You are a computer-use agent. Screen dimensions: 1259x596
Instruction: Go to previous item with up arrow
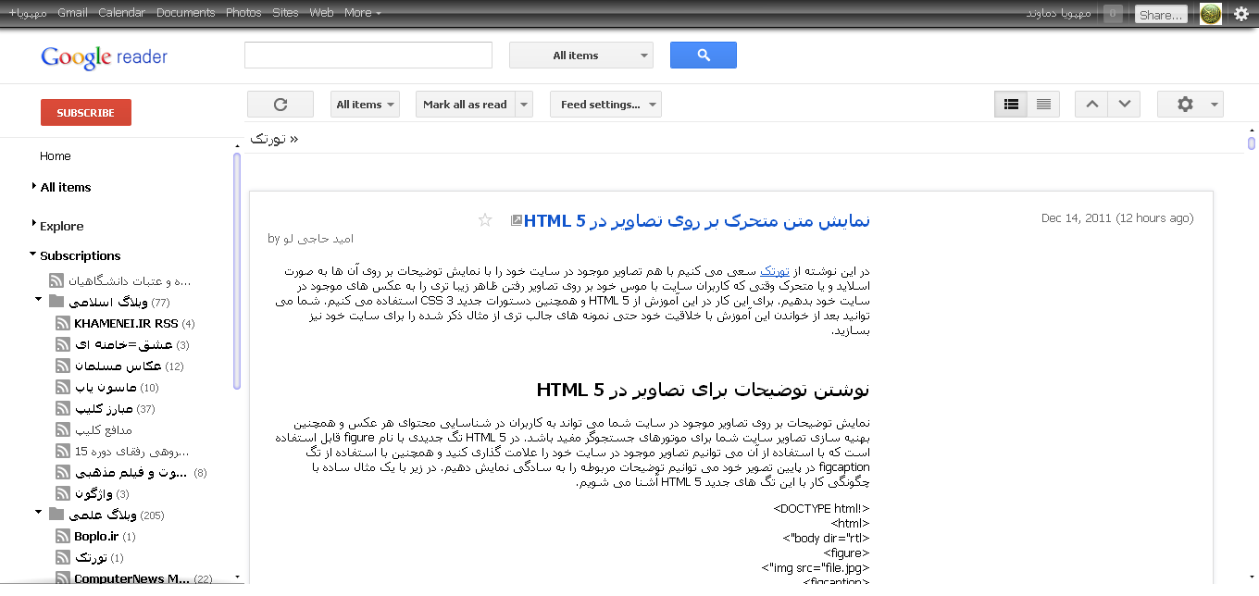1091,105
